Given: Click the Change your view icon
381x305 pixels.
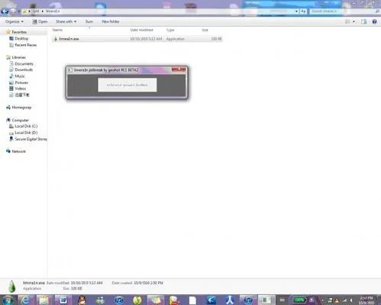Looking at the screenshot, I should tap(347, 21).
